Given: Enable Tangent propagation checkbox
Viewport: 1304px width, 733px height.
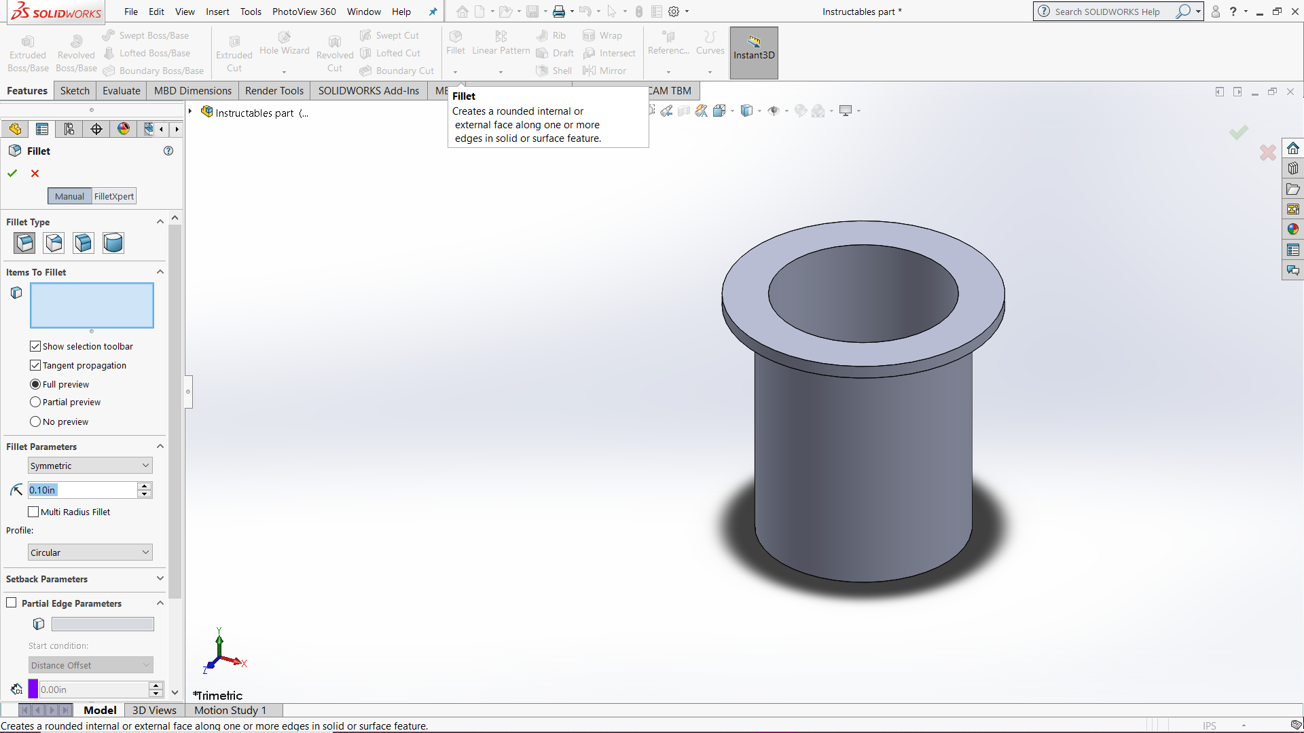Looking at the screenshot, I should point(35,365).
